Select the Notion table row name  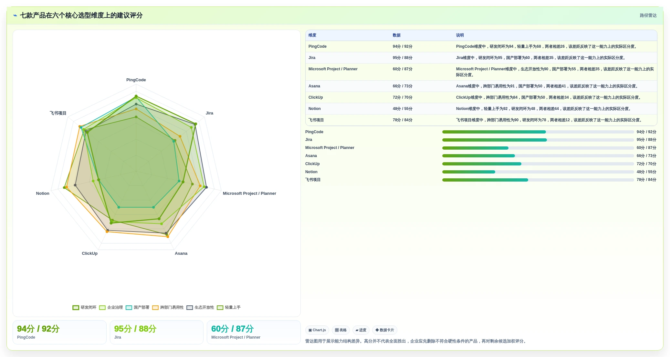315,109
